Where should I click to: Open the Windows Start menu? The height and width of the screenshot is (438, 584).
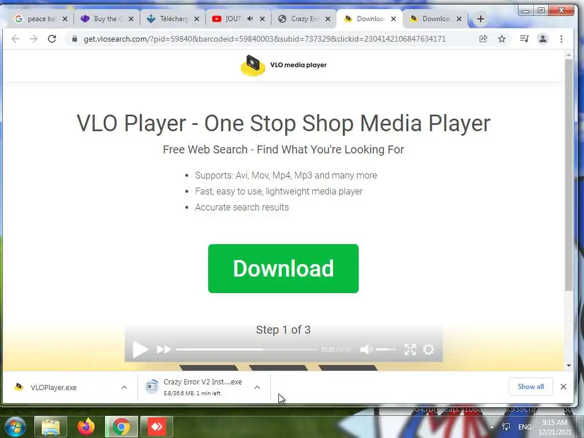click(x=15, y=427)
